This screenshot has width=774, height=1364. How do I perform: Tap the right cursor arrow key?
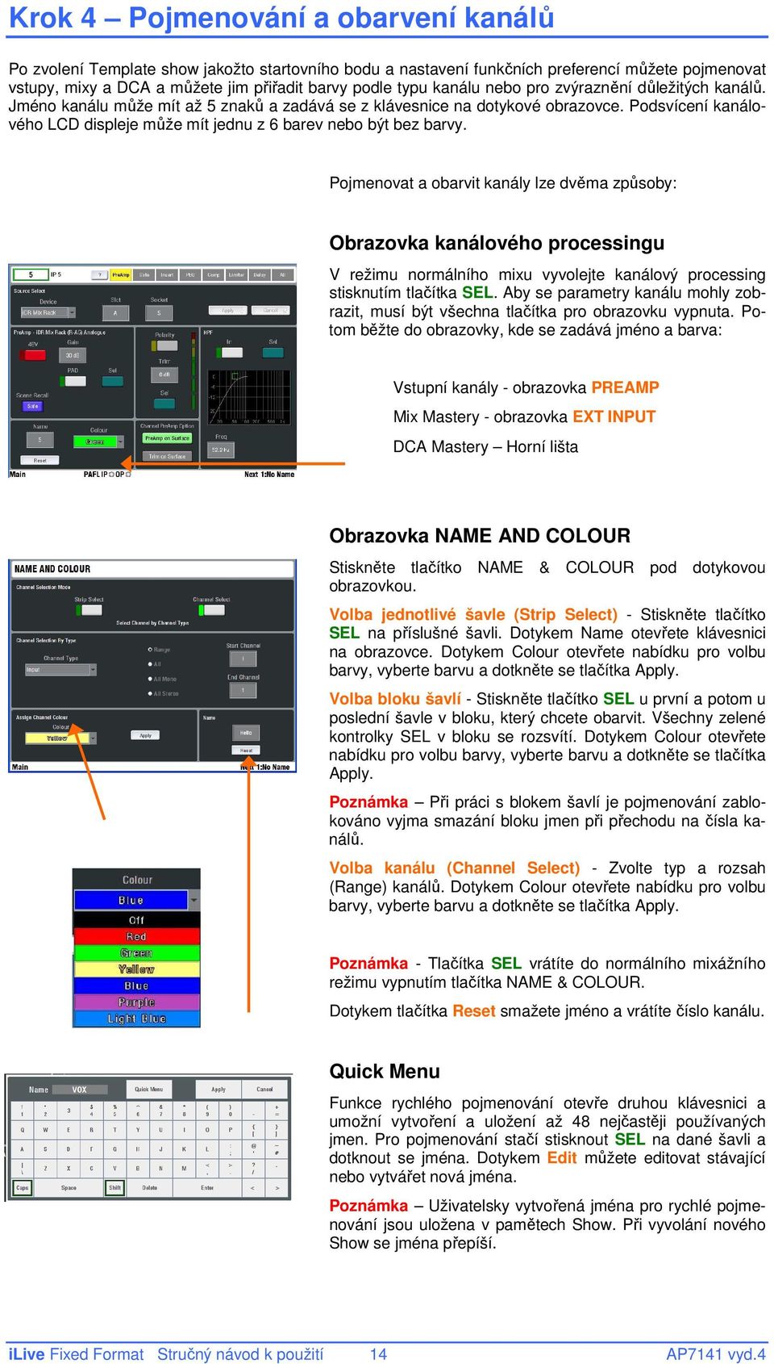(277, 1188)
